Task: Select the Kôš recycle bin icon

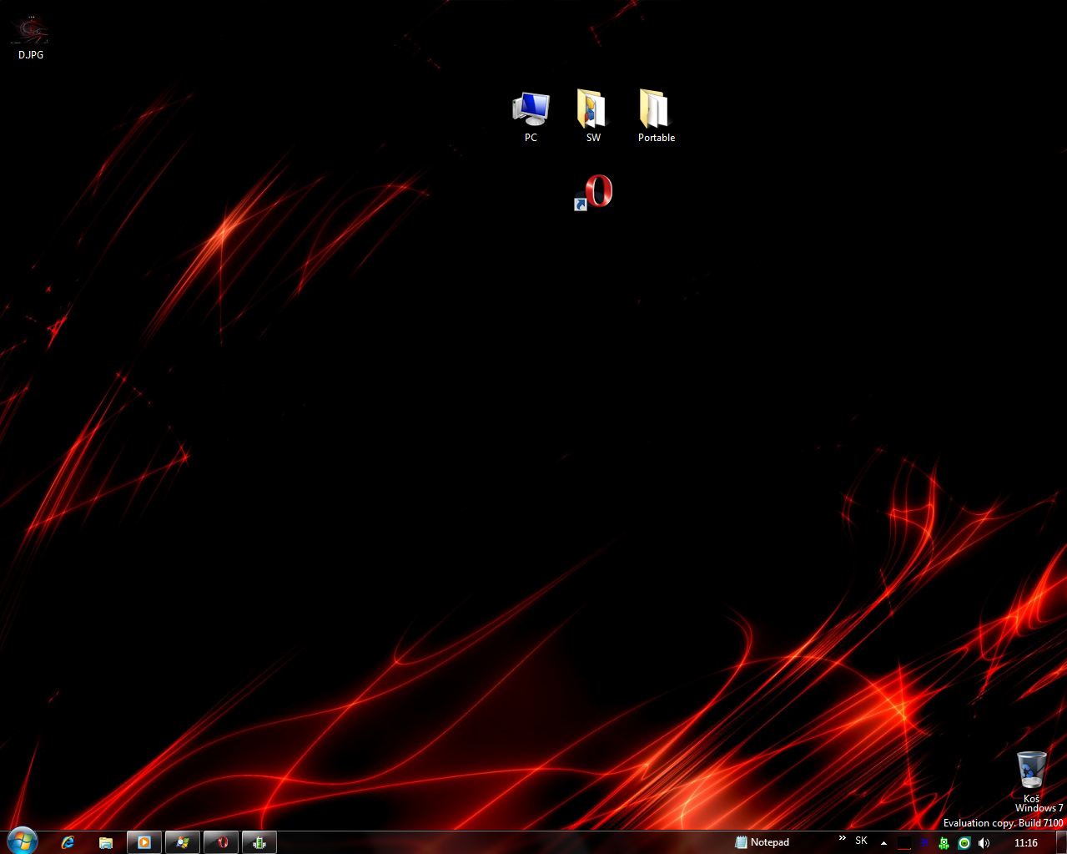Action: (1031, 775)
